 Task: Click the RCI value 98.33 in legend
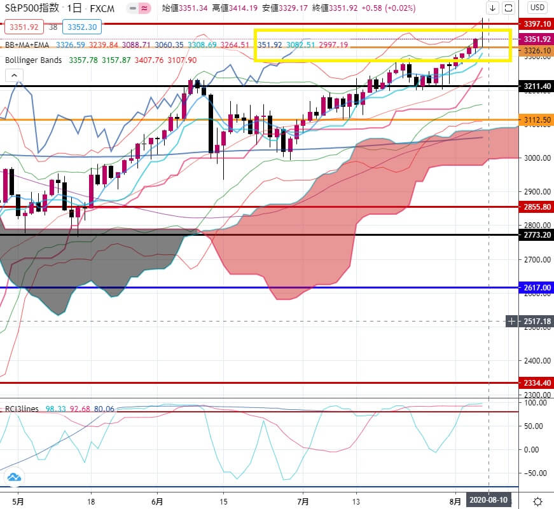pyautogui.click(x=56, y=409)
